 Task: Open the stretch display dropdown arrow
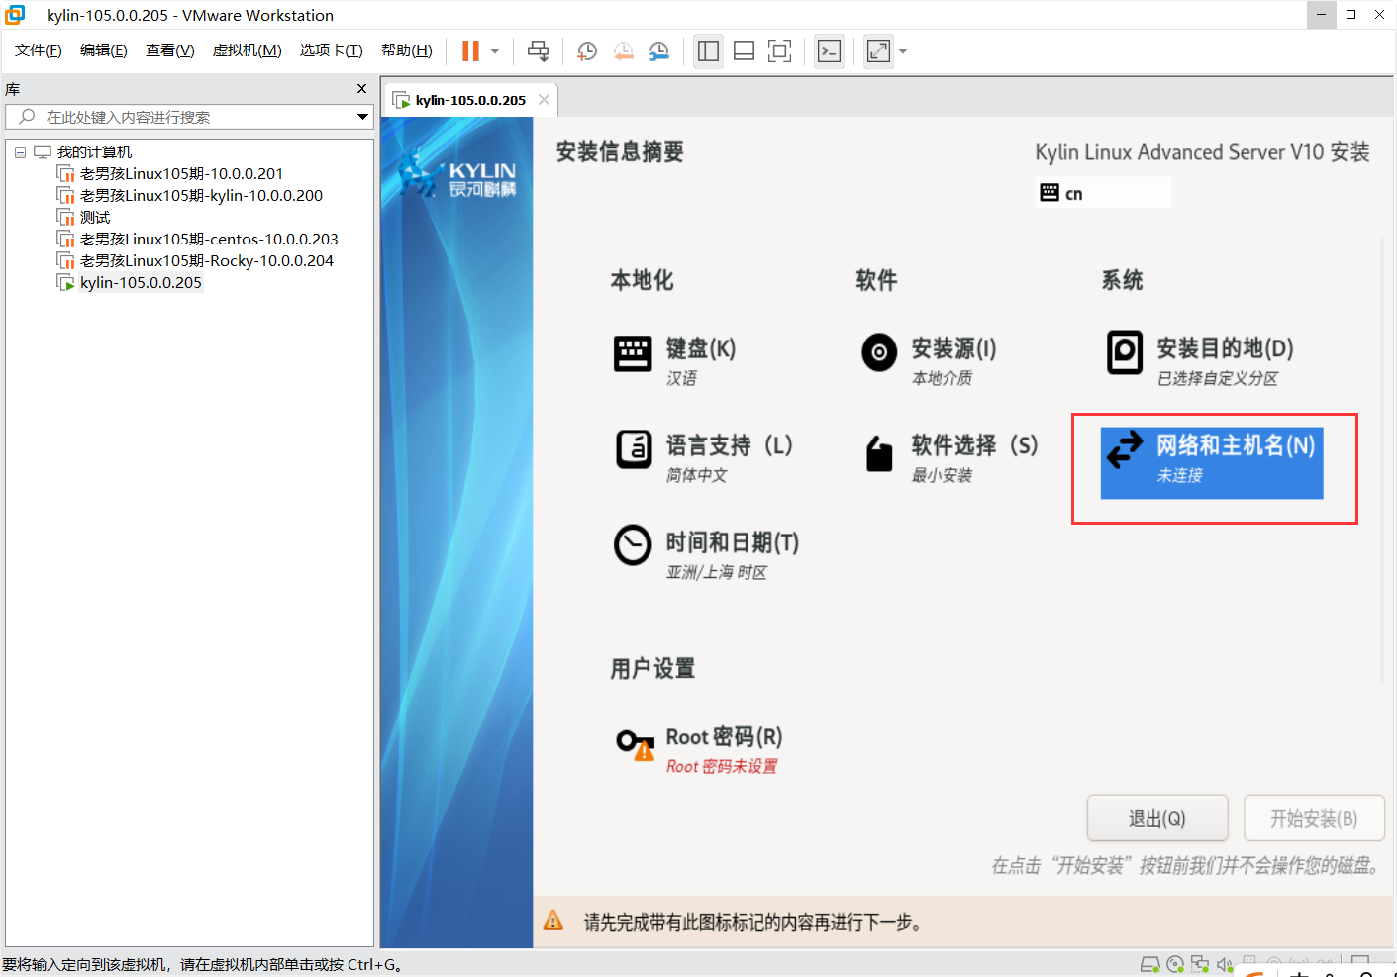click(902, 51)
